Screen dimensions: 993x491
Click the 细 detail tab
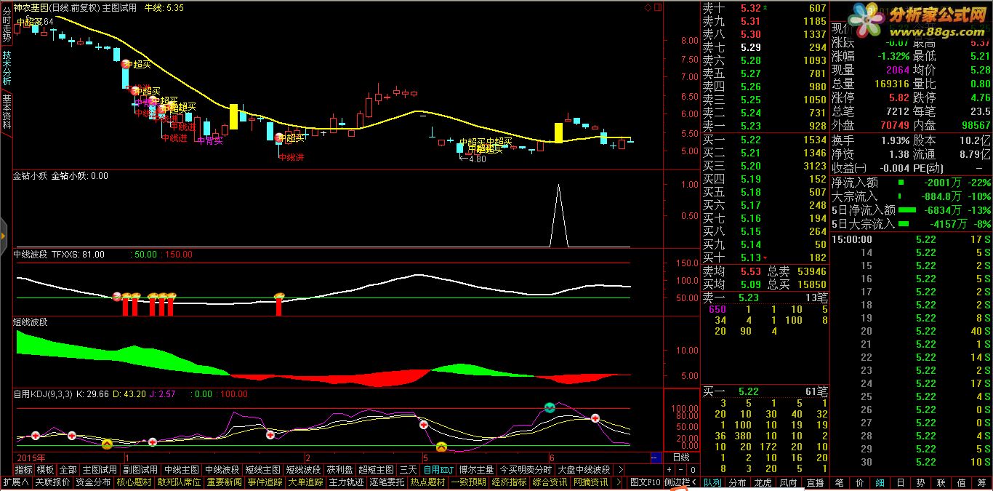880,482
